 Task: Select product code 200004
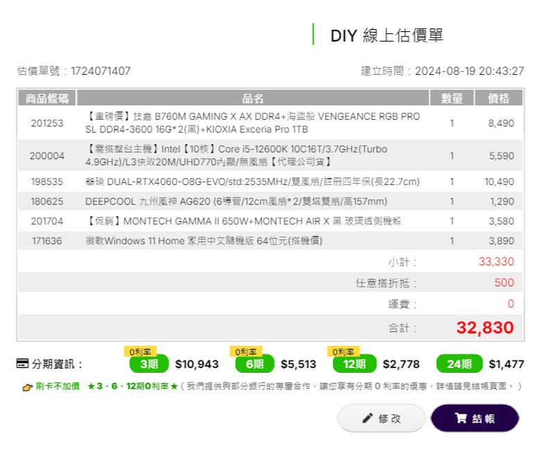[x=47, y=156]
